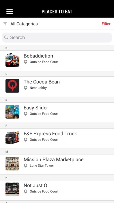This screenshot has height=203, width=114.
Task: Open the Easy Slider truck thumbnail
Action: point(13,112)
